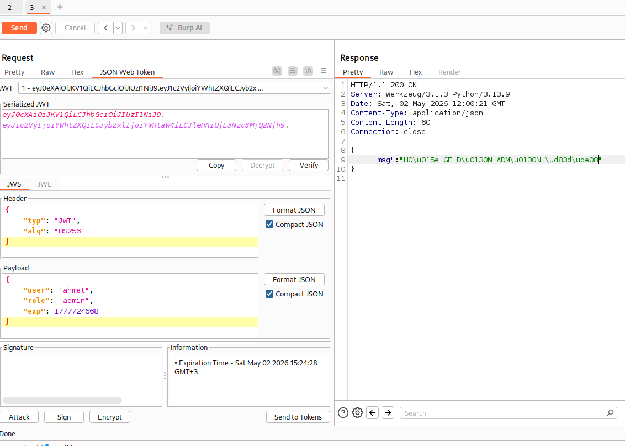Click the Expiration Time information entry
This screenshot has height=446, width=625.
click(246, 368)
